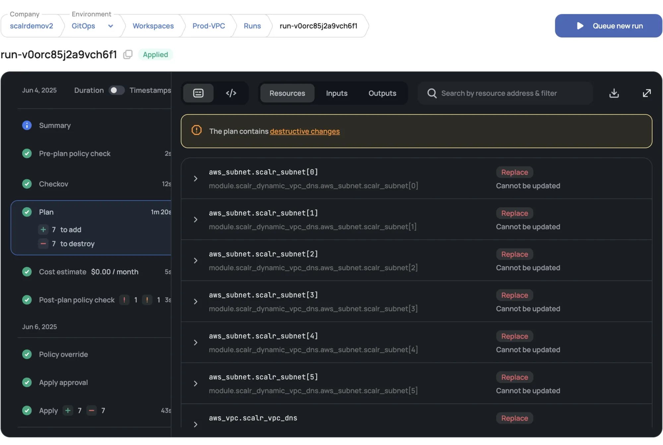Open the GitOps environment dropdown
663x445 pixels.
[111, 26]
